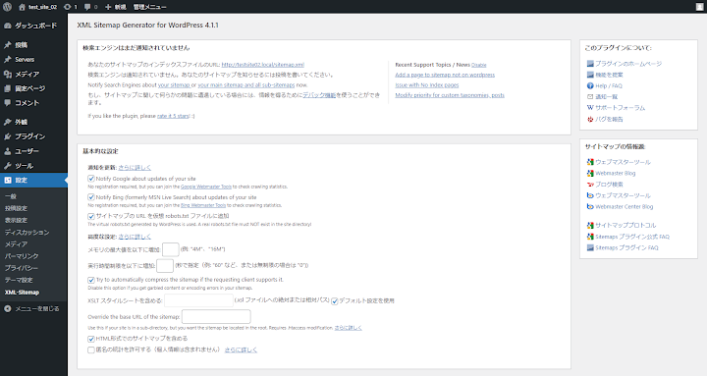The height and width of the screenshot is (376, 707).
Task: Open 表示設定 submenu item
Action: tap(17, 220)
